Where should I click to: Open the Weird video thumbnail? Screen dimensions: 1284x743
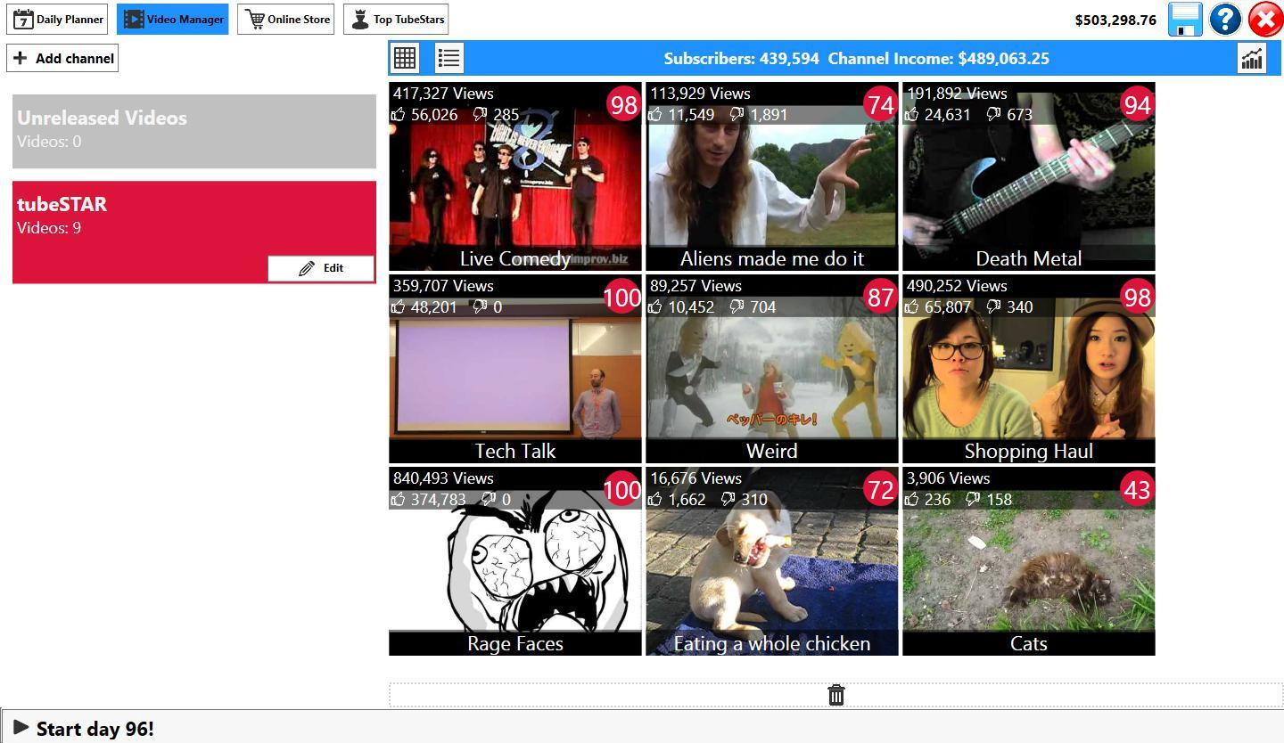pyautogui.click(x=772, y=369)
